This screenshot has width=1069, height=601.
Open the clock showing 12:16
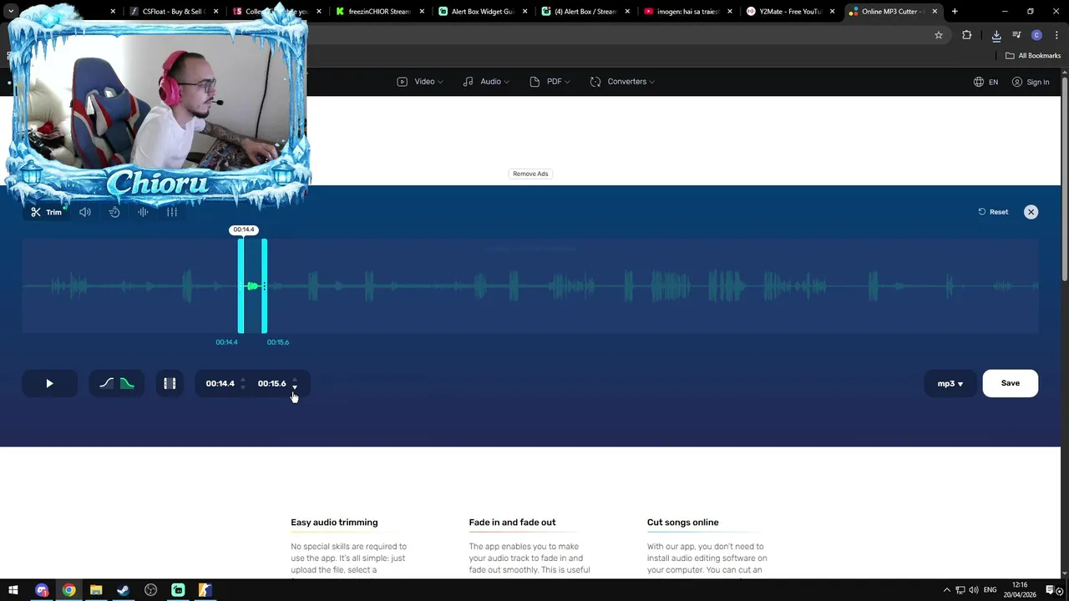[x=1020, y=590]
